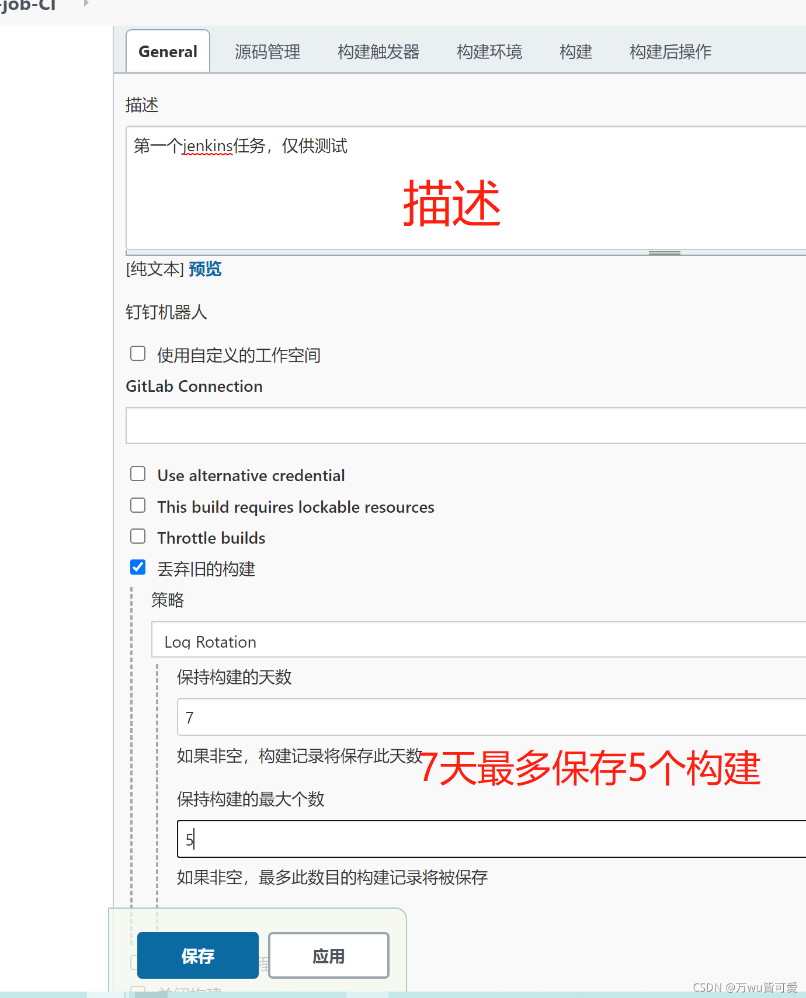This screenshot has width=806, height=998.
Task: Go to the 构建环境 tab
Action: pos(489,51)
